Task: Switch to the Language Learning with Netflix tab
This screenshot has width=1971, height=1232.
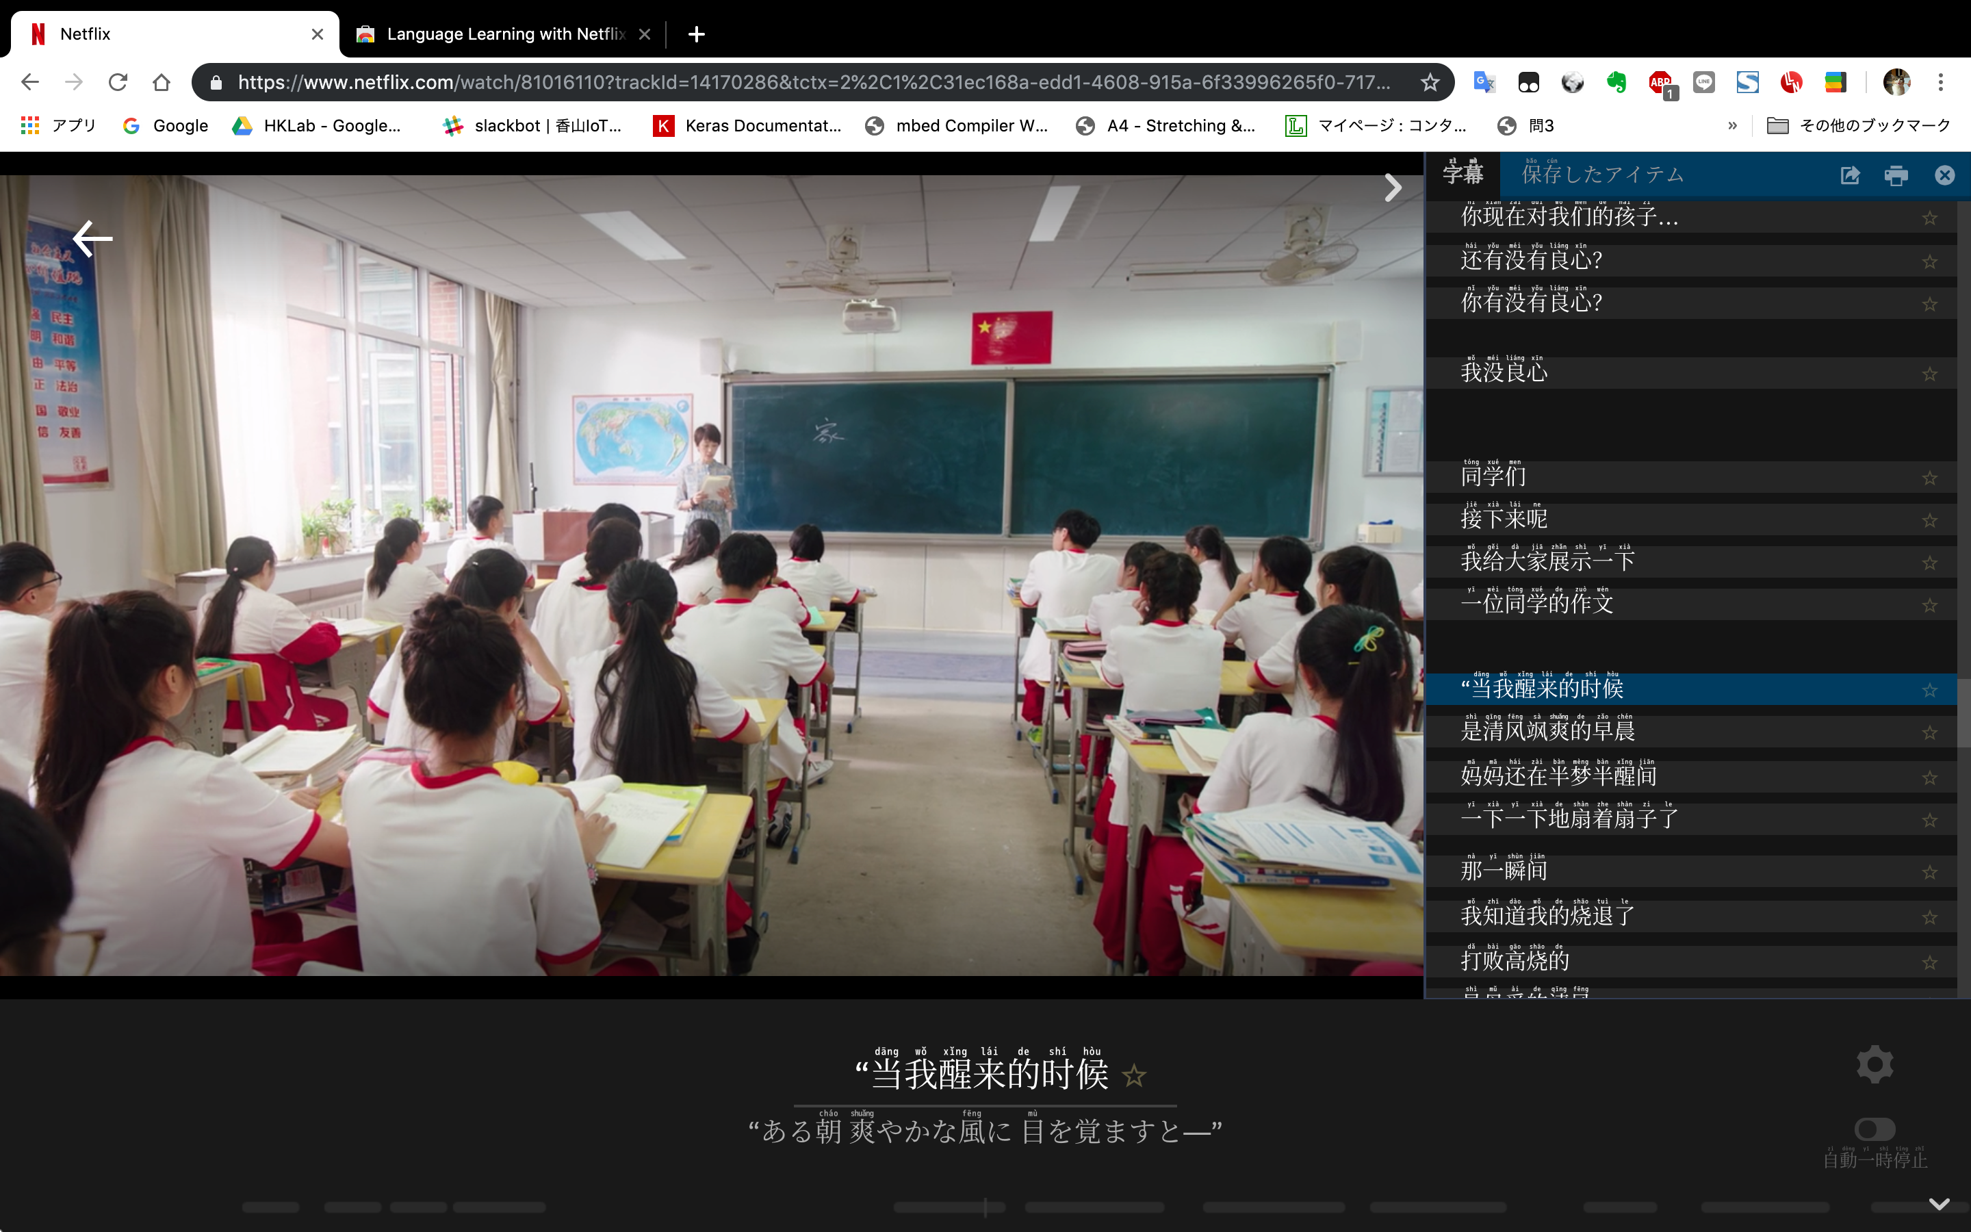Action: point(505,34)
